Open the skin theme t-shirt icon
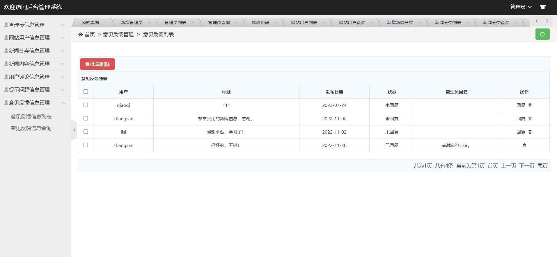This screenshot has width=557, height=257. coord(543,7)
